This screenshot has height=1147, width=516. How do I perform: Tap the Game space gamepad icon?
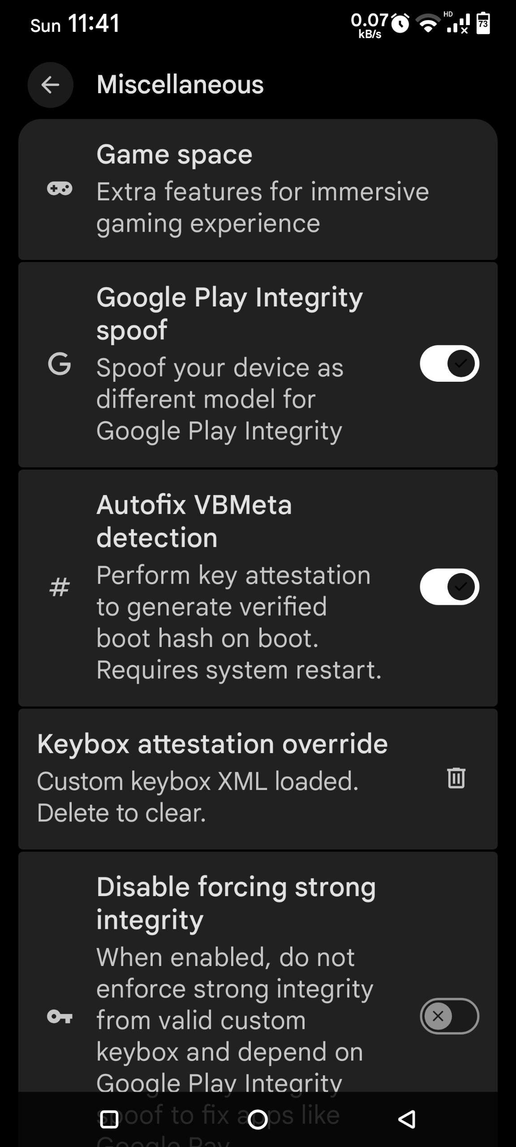click(x=60, y=189)
